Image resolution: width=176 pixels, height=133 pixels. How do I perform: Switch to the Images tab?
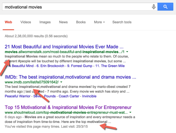45,22
